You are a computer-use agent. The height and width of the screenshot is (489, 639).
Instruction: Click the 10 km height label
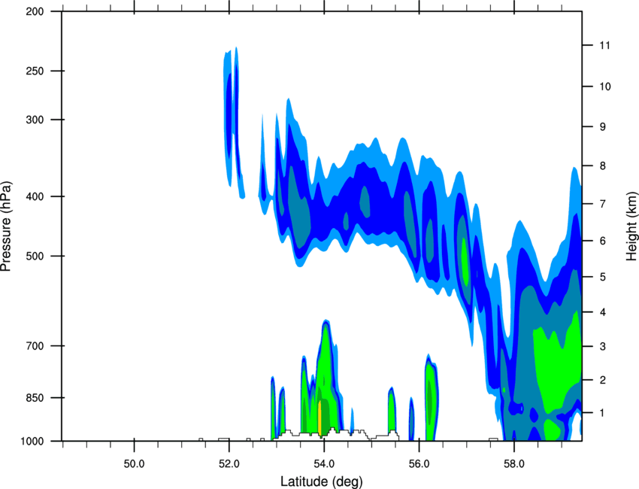click(x=605, y=87)
